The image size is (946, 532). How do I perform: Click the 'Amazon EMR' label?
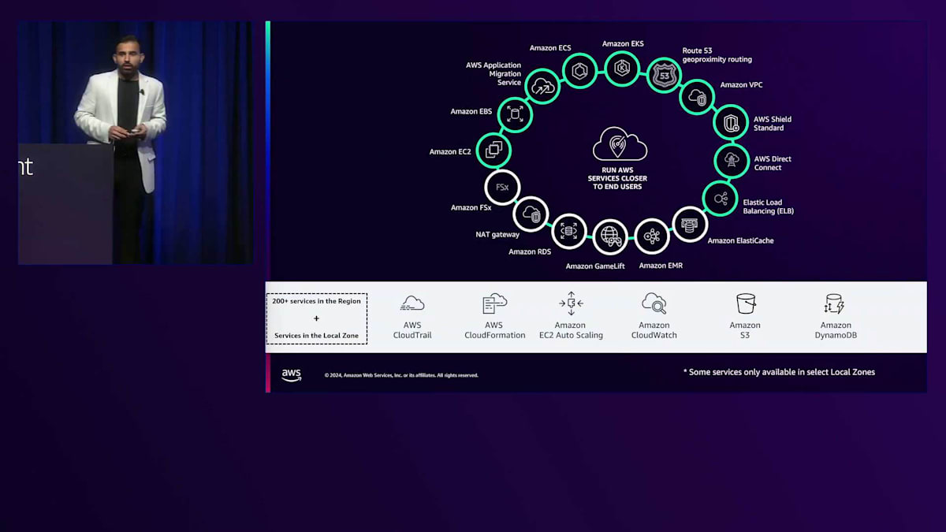pos(661,266)
